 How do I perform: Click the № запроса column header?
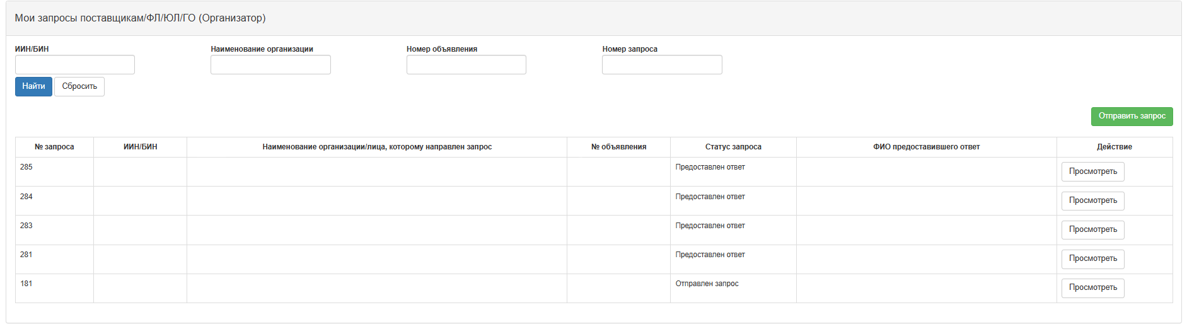(54, 147)
